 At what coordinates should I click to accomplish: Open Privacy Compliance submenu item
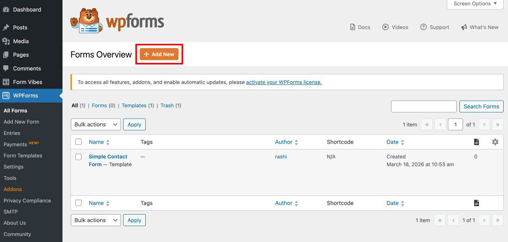click(27, 201)
